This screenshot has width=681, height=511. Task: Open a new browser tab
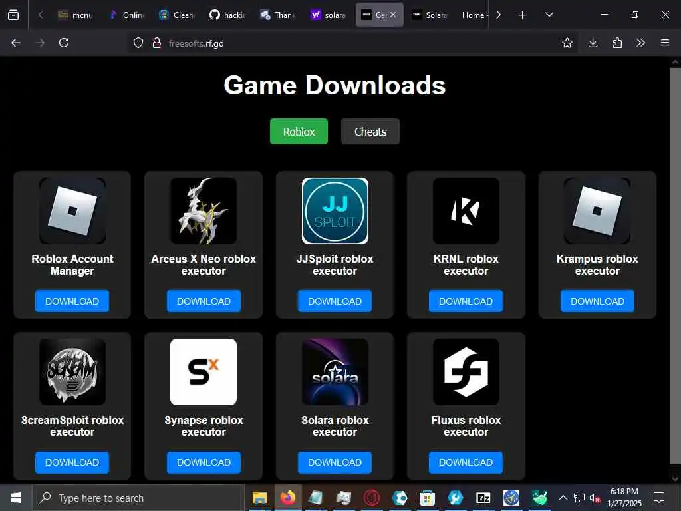tap(523, 15)
